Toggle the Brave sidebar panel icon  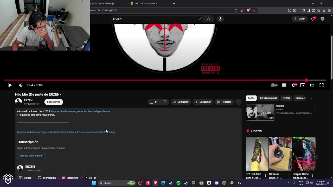point(308,10)
